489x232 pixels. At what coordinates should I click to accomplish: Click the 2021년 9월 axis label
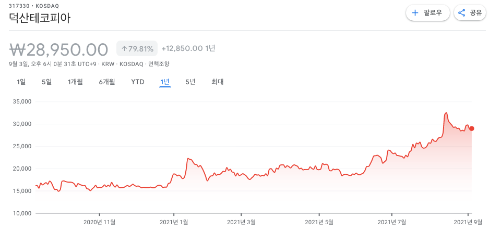[468, 222]
